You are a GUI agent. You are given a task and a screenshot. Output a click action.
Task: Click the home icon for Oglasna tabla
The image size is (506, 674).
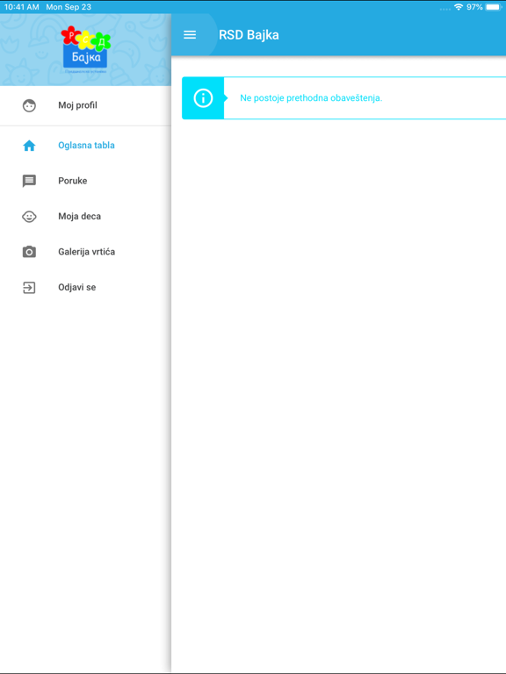pos(29,146)
